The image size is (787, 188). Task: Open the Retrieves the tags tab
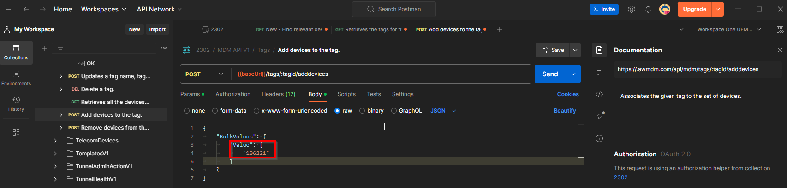pos(370,29)
